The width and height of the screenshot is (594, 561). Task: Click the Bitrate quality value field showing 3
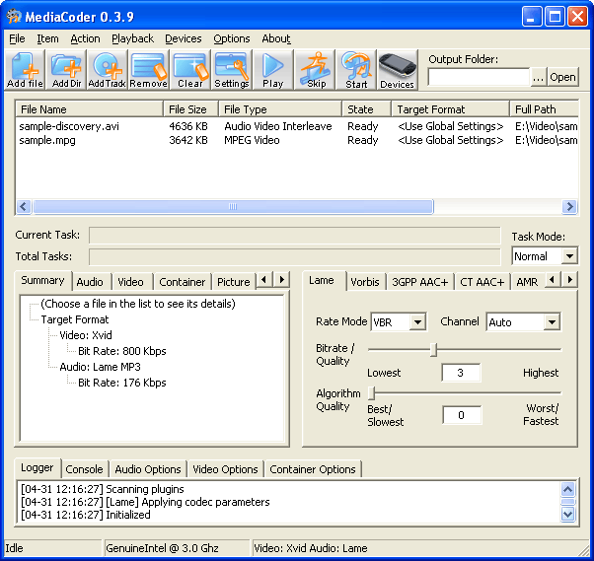click(x=461, y=373)
